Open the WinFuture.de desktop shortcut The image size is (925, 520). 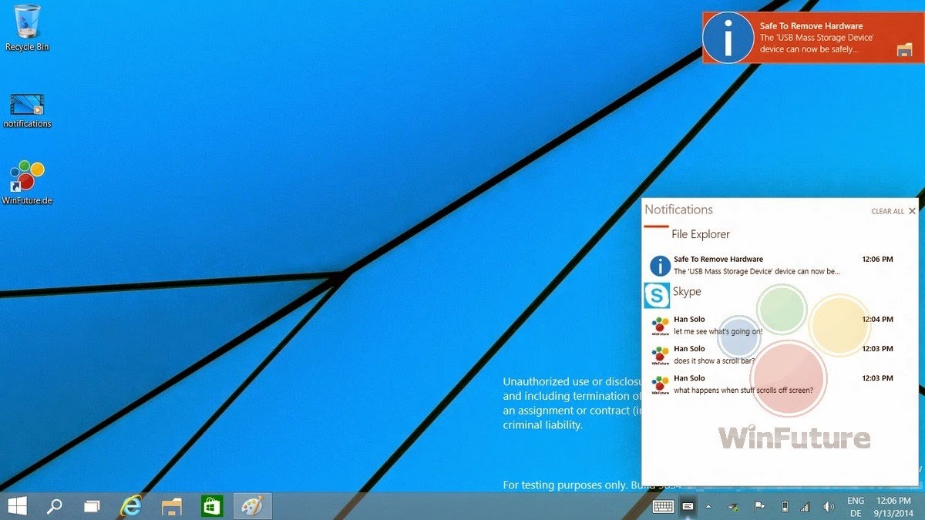point(27,183)
